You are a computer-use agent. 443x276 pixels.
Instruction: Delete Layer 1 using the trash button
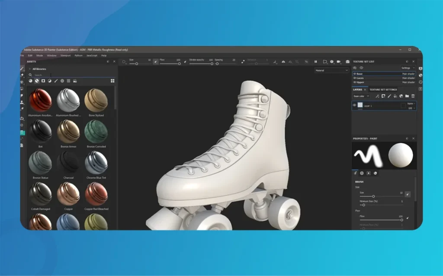(413, 96)
